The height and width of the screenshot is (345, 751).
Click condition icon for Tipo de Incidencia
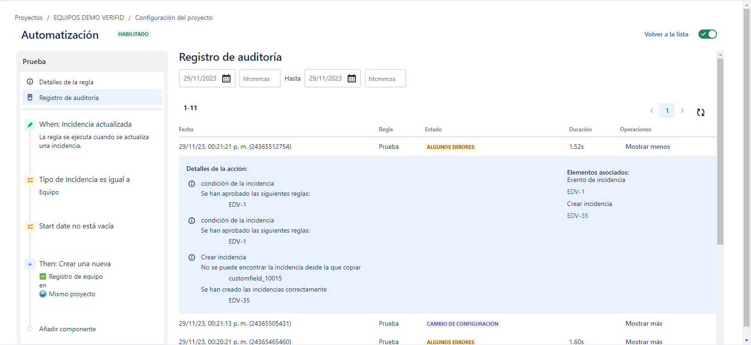(x=30, y=180)
